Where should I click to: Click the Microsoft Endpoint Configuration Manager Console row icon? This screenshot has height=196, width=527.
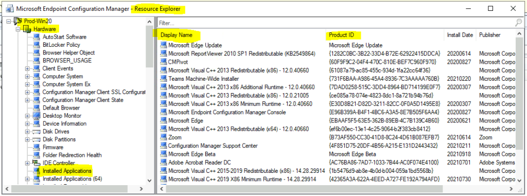pos(163,112)
